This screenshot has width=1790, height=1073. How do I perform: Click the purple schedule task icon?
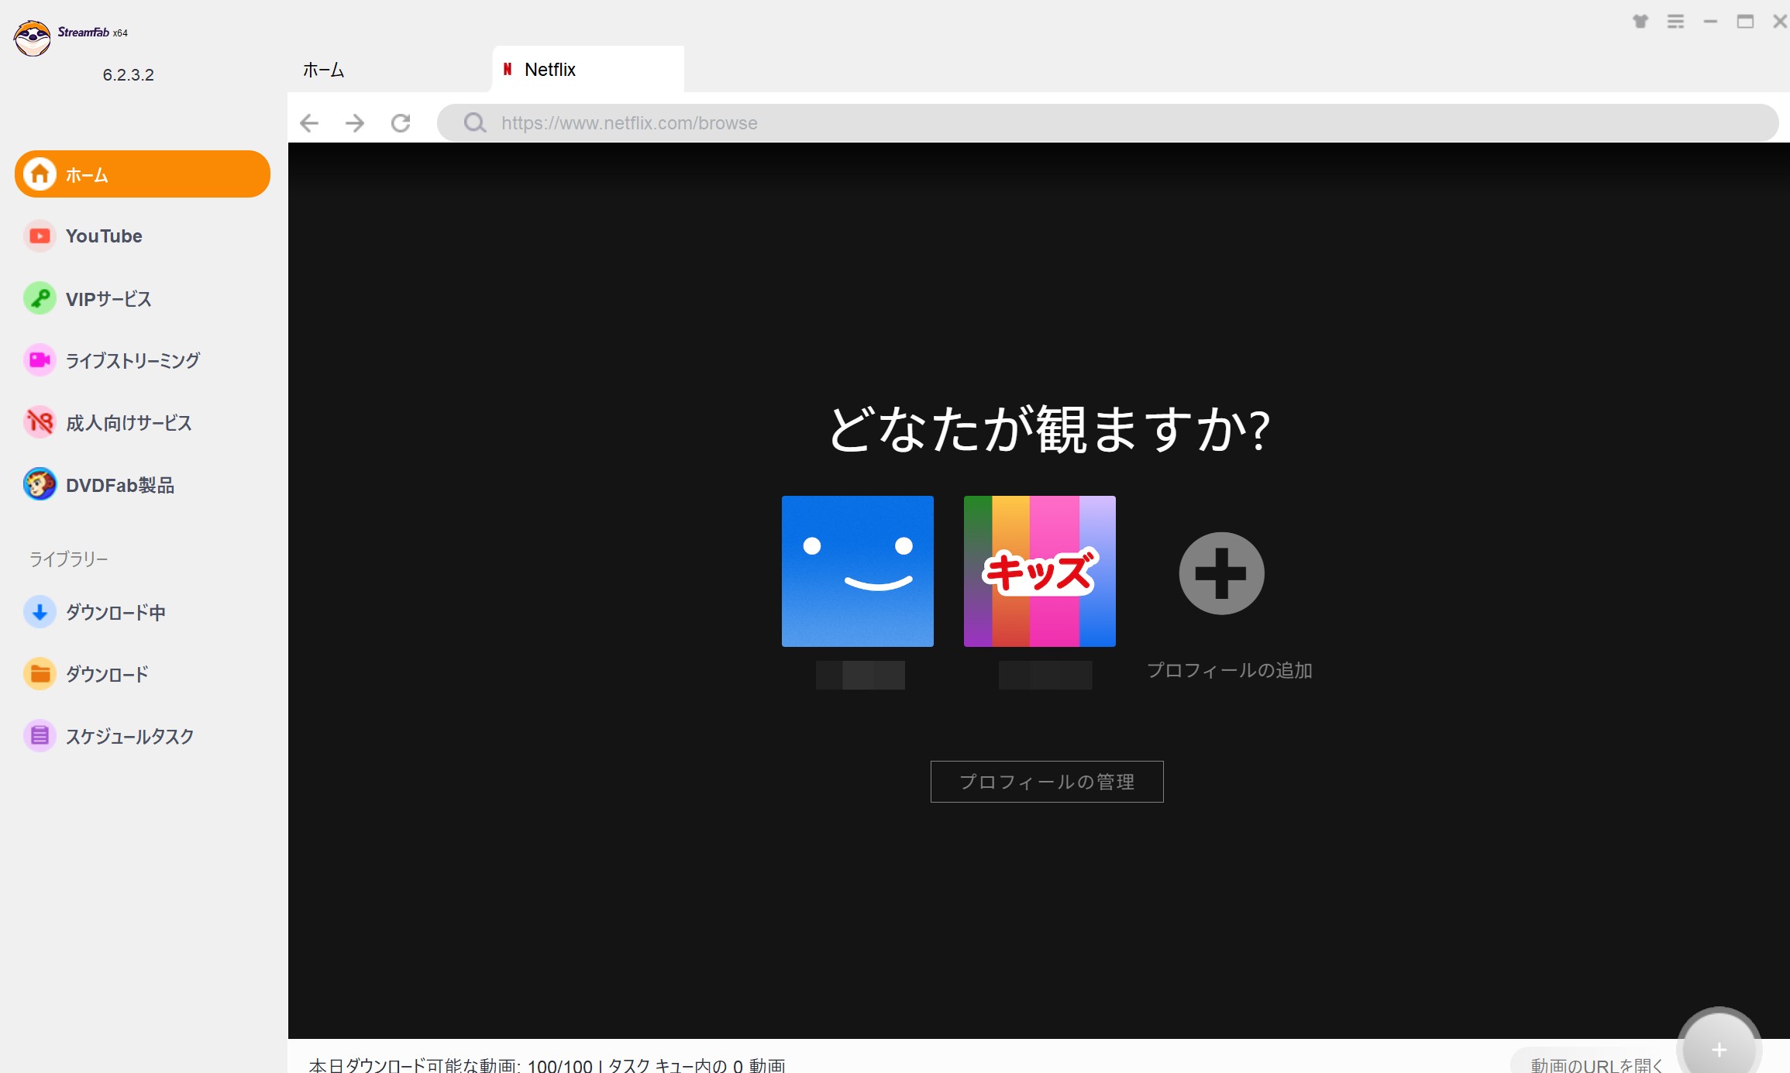click(x=40, y=736)
